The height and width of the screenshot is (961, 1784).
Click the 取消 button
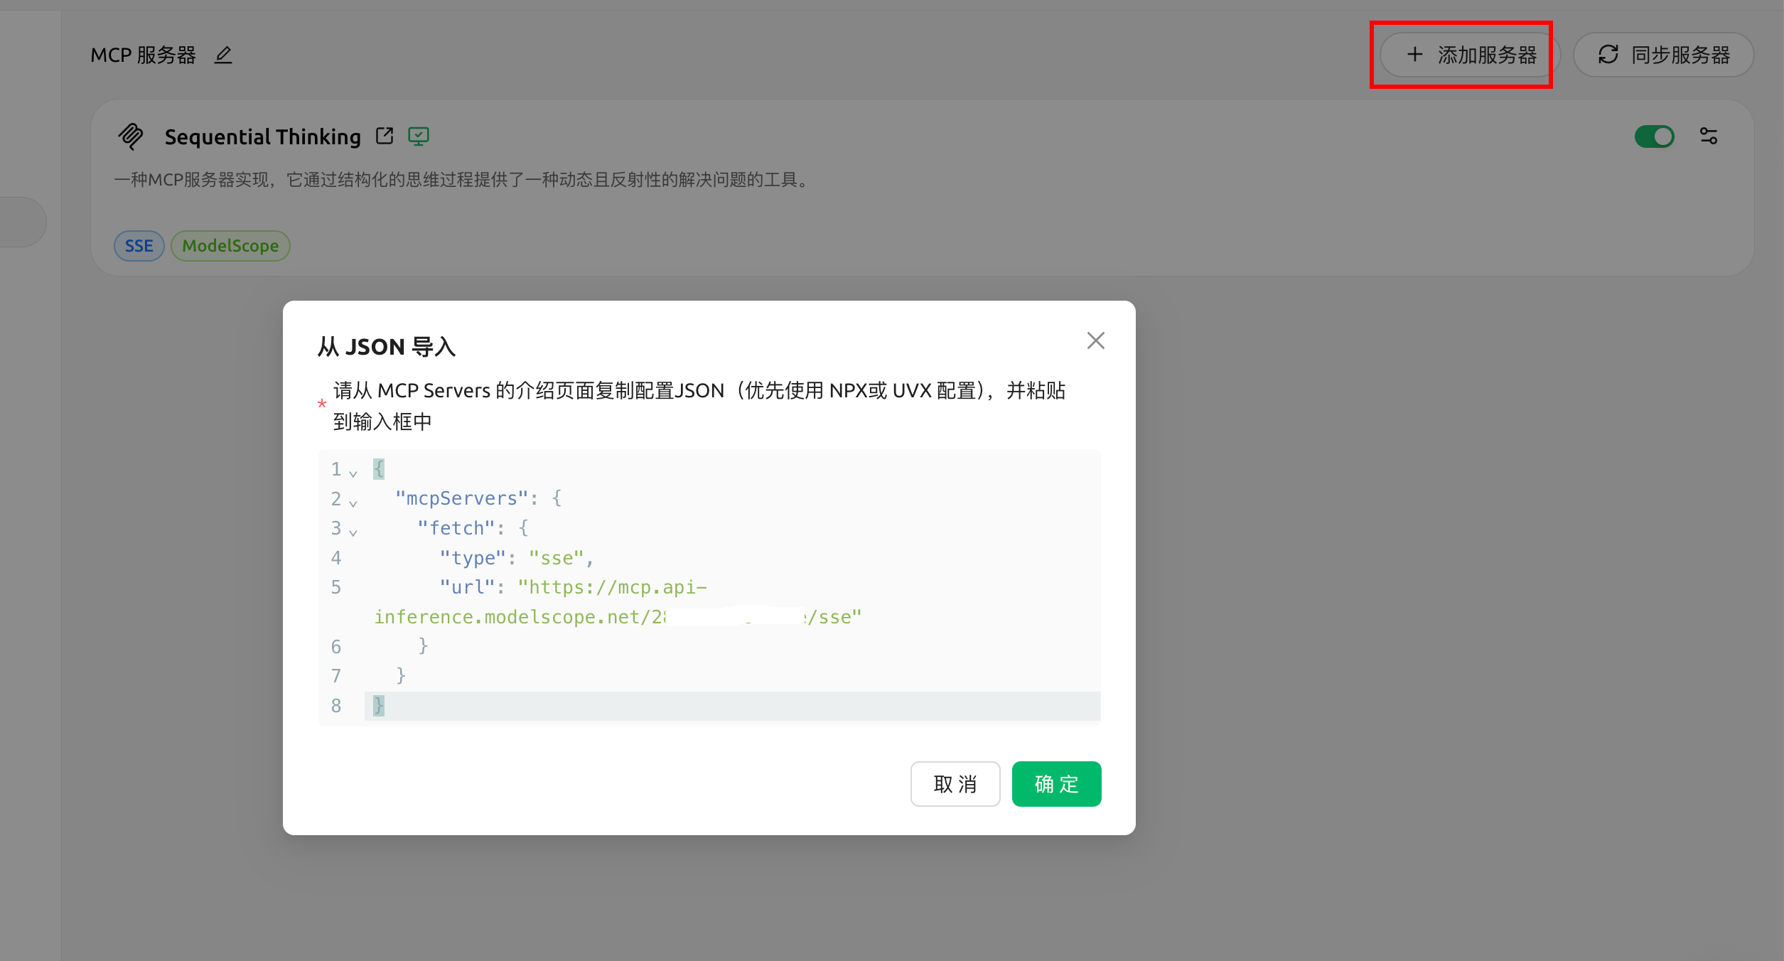[955, 784]
